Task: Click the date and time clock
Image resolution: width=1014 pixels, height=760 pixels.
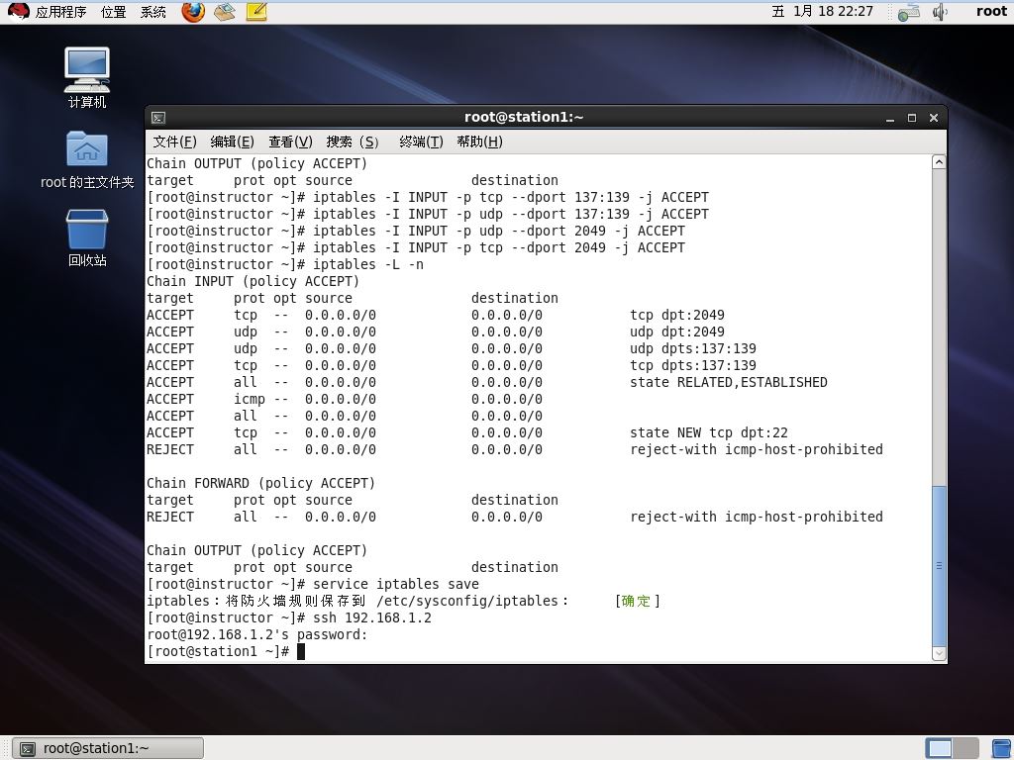Action: point(823,12)
